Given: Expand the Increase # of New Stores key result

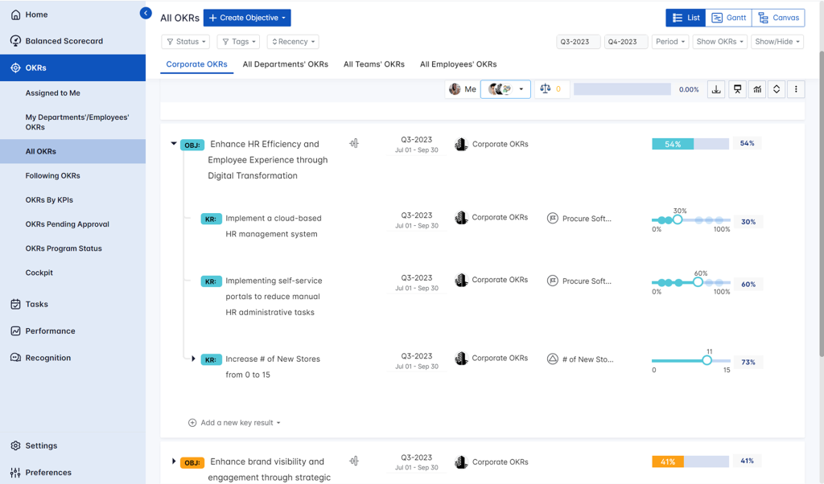Looking at the screenshot, I should tap(193, 359).
